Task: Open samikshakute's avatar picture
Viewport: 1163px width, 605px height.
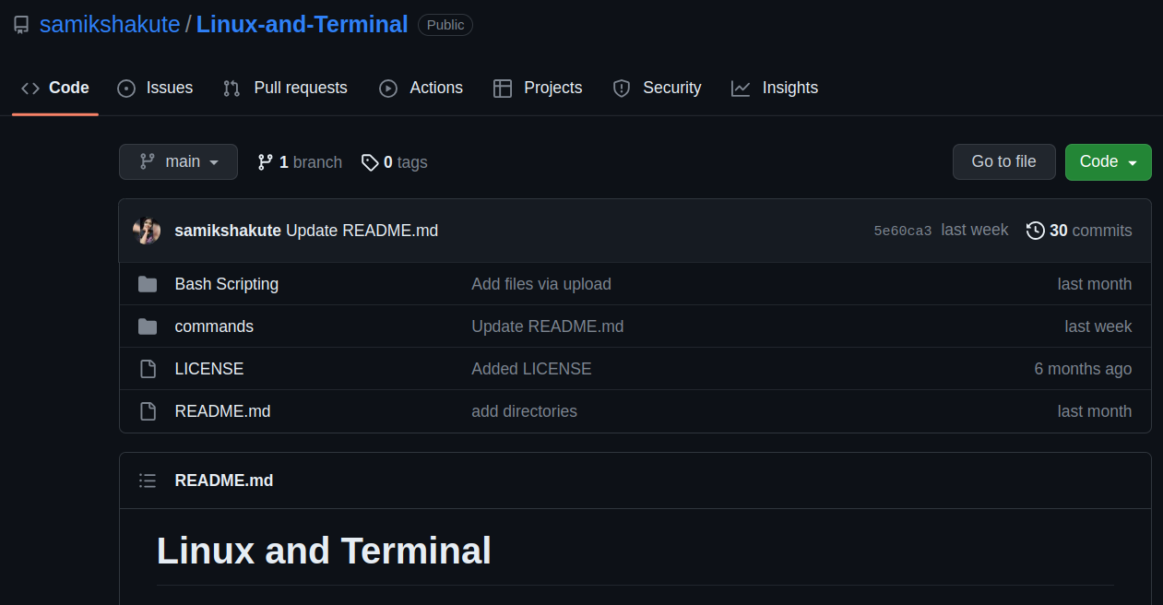Action: click(x=148, y=231)
